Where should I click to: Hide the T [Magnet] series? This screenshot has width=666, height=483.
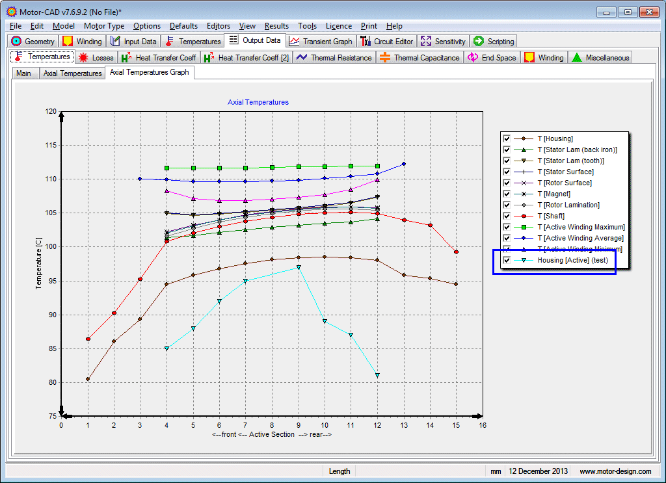coord(506,194)
